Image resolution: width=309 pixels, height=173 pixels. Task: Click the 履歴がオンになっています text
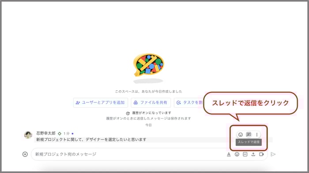151,113
